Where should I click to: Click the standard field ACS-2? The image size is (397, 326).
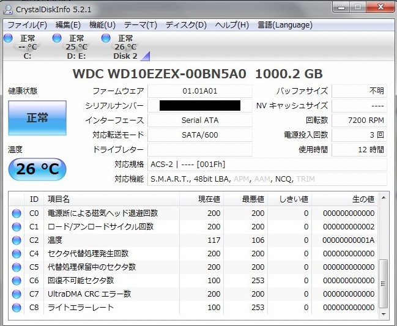pyautogui.click(x=267, y=165)
